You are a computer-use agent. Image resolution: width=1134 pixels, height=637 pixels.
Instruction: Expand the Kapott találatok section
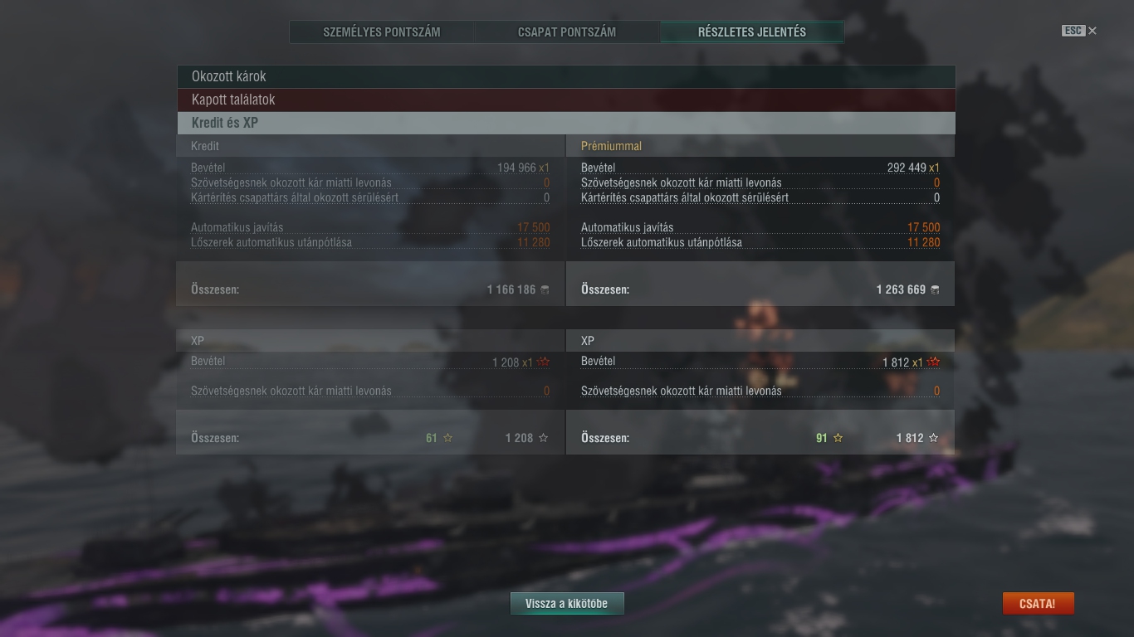tap(565, 100)
